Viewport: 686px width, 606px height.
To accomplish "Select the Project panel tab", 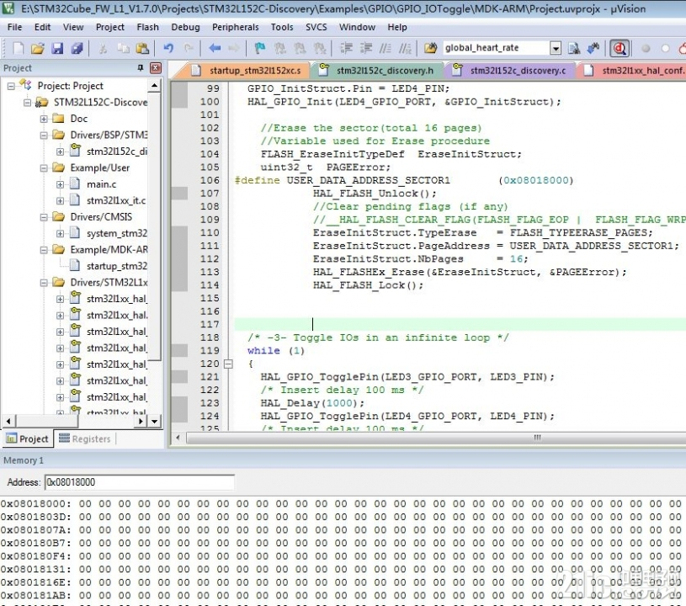I will coord(28,439).
